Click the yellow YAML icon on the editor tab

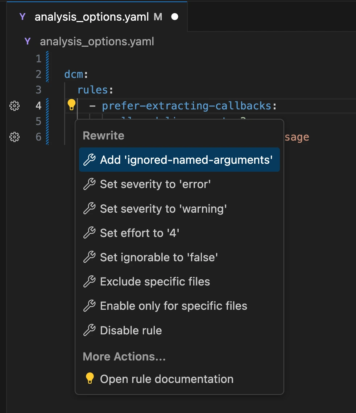tap(22, 17)
